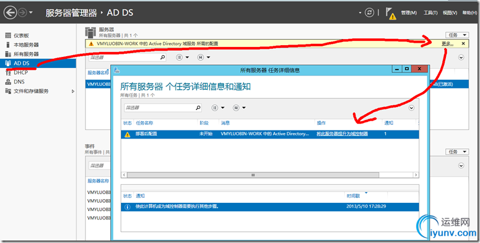
Task: Sort by 阶段 column header
Action: click(x=204, y=123)
